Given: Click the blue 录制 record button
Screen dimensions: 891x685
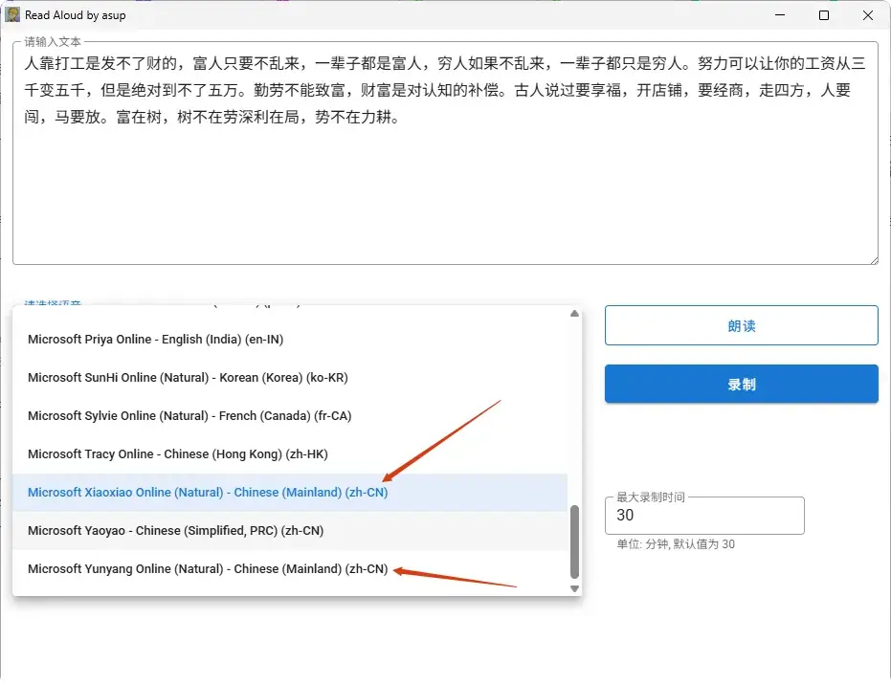Looking at the screenshot, I should pyautogui.click(x=740, y=383).
